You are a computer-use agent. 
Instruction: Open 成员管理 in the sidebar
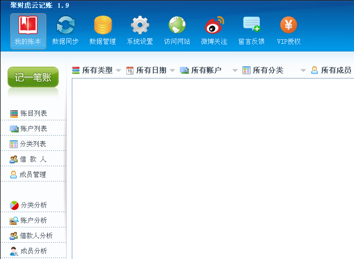point(33,174)
